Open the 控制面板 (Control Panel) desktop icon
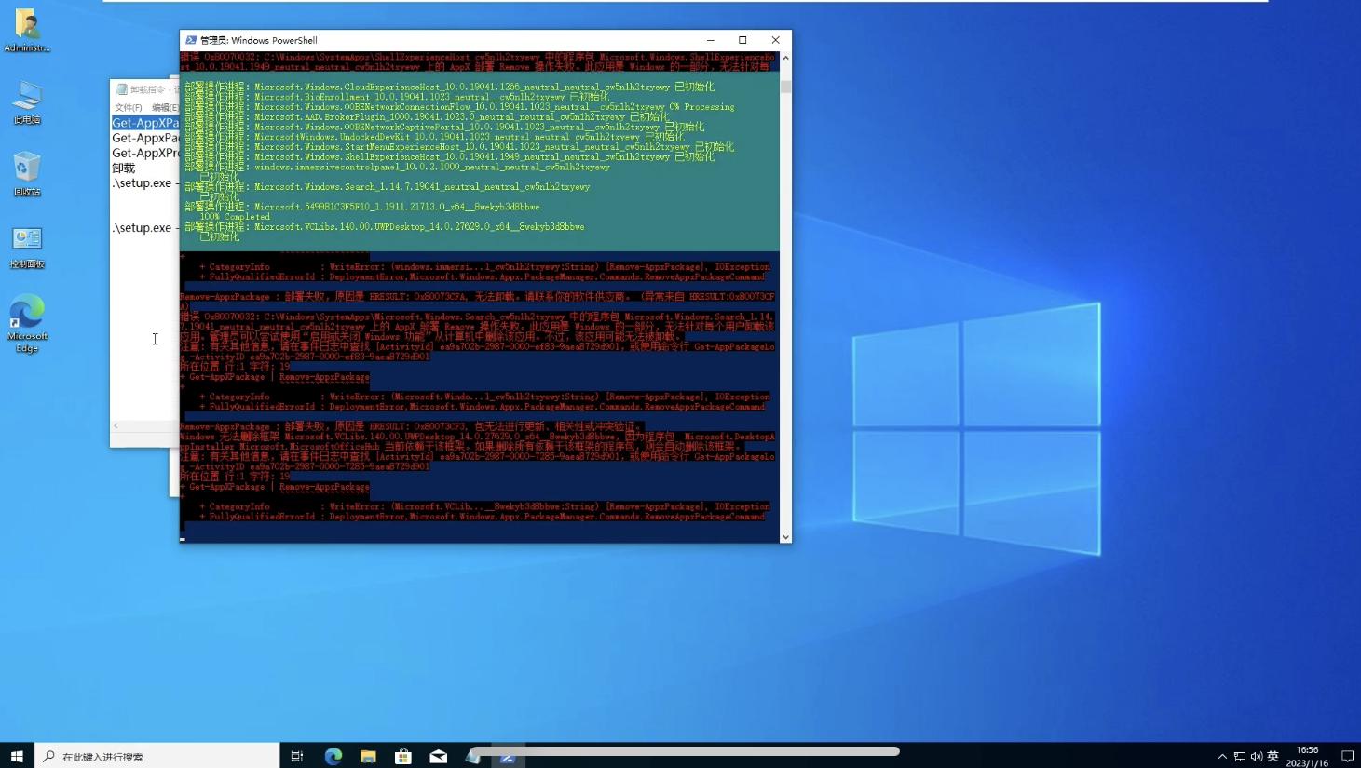 click(27, 247)
